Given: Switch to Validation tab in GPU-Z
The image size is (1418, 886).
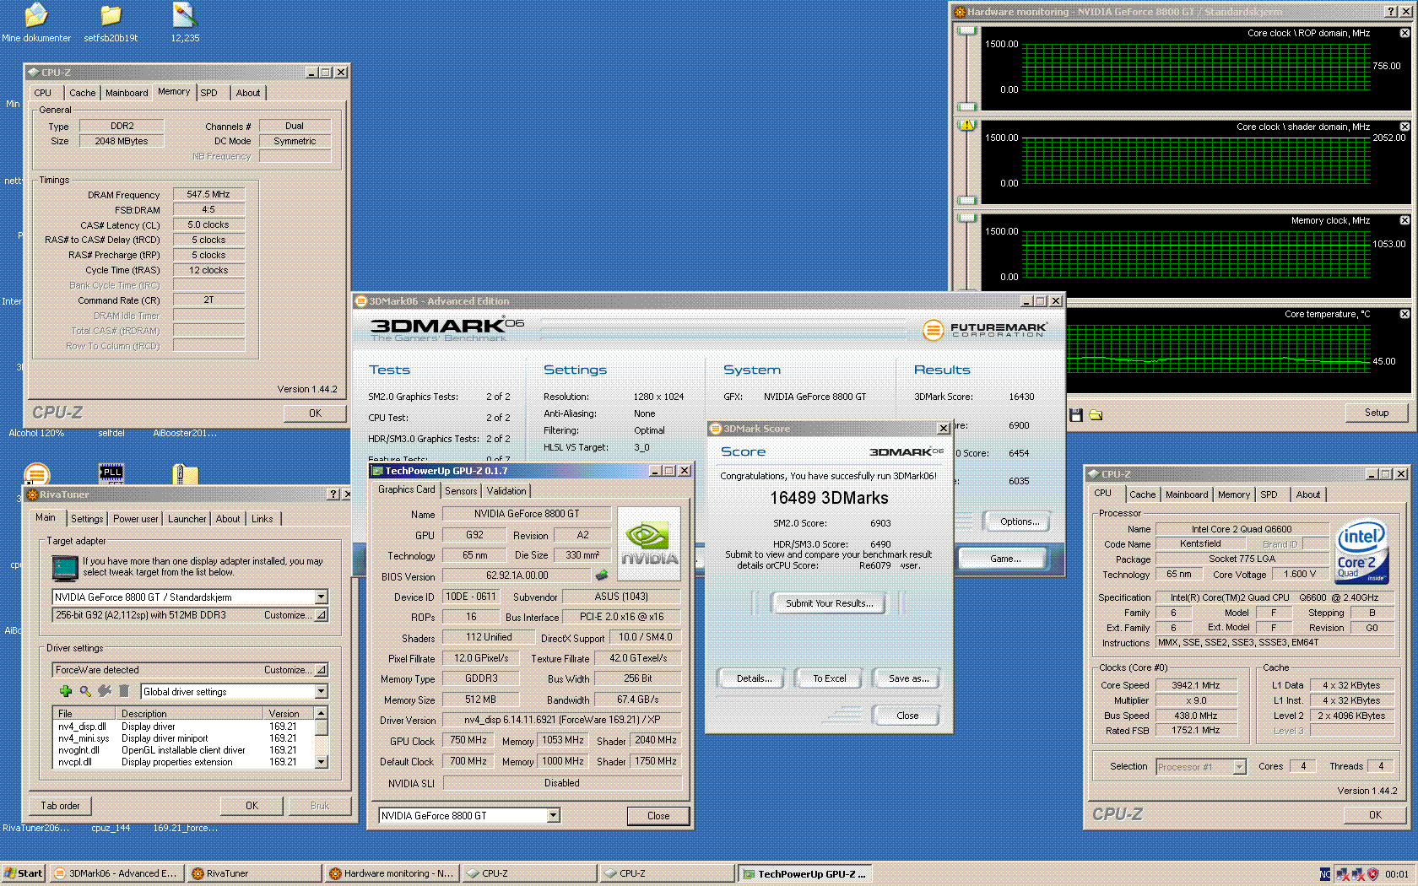Looking at the screenshot, I should pos(506,491).
